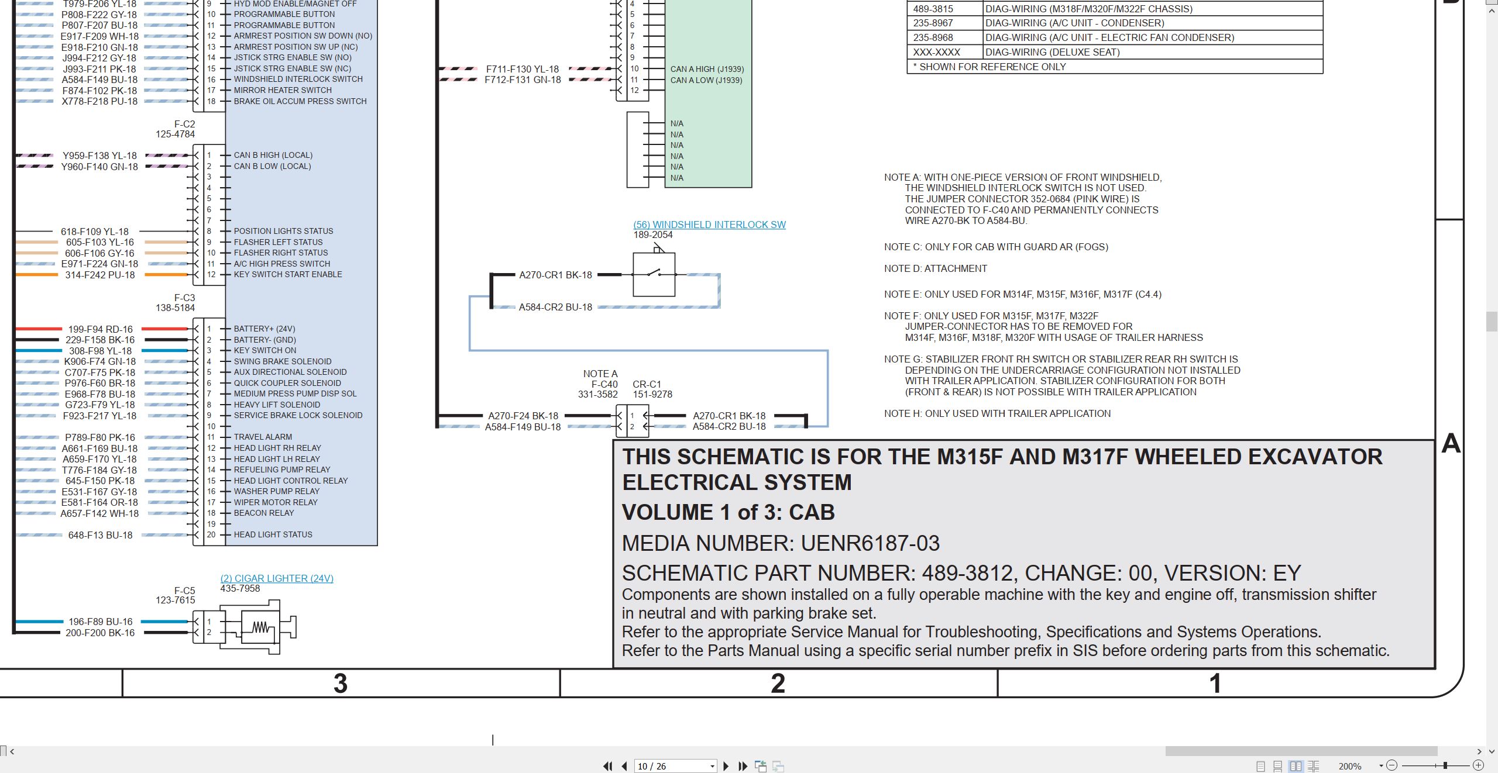The height and width of the screenshot is (773, 1498).
Task: Click the VOLUME 1 of 3: CAB heading
Action: point(728,512)
